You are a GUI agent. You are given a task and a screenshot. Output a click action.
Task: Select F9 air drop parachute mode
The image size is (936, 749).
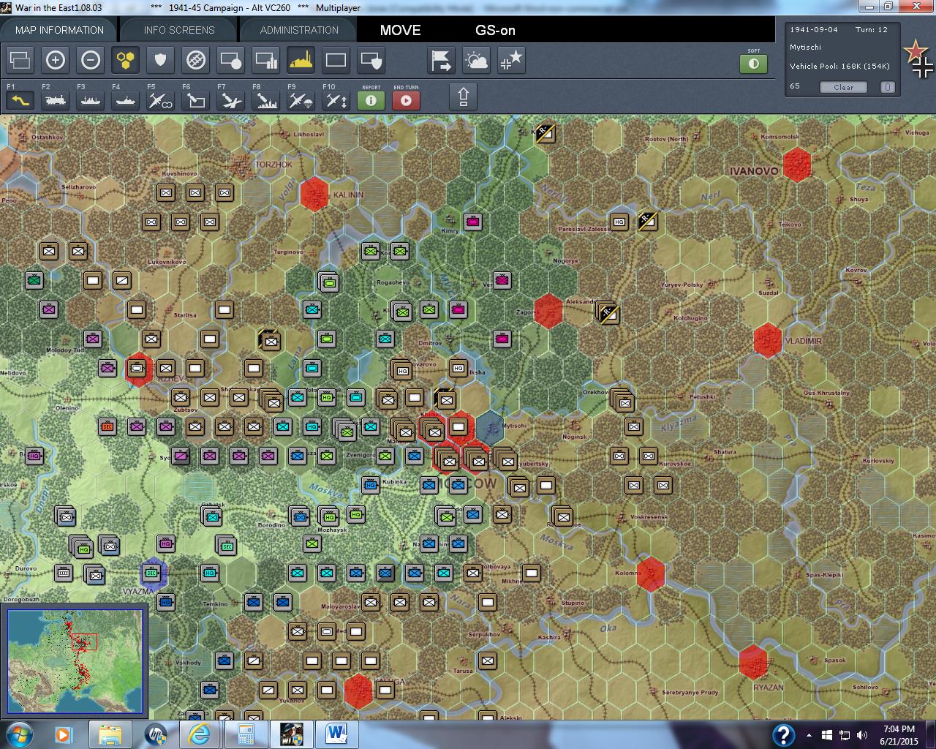301,99
